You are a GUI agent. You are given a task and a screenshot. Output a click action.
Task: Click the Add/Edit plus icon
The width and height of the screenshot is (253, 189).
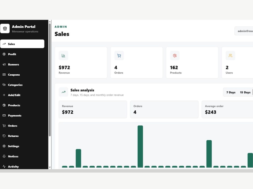click(4, 95)
